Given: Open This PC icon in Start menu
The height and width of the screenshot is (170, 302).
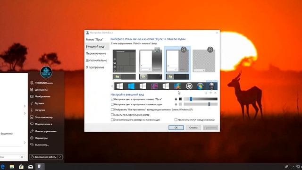Looking at the screenshot, I should 32,117.
